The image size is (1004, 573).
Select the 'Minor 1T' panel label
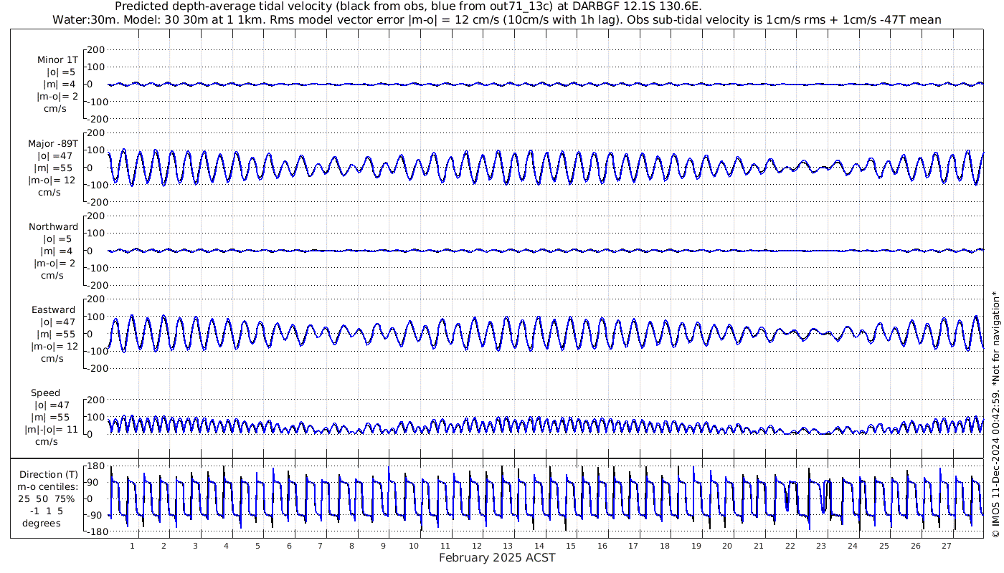[x=59, y=60]
